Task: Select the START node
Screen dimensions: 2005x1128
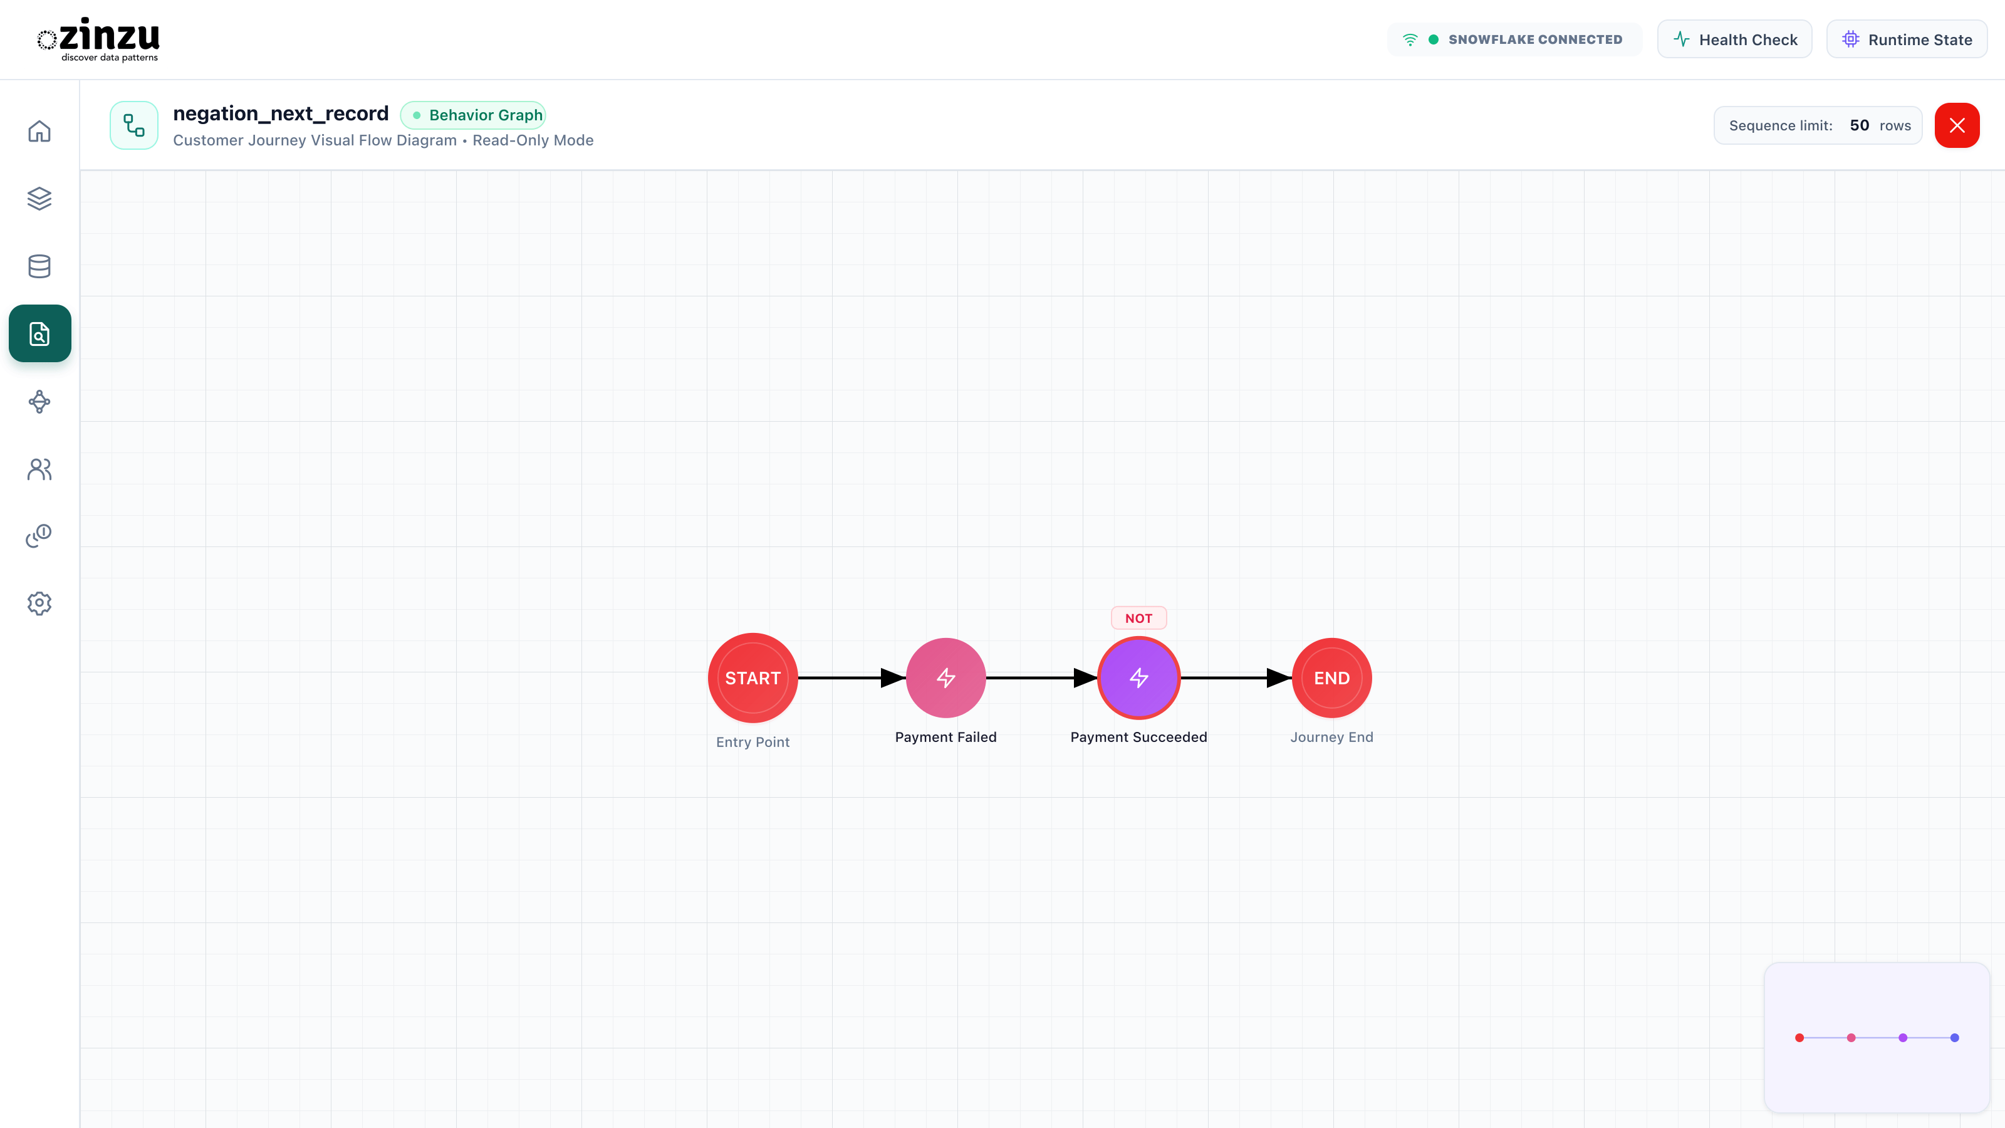Action: [x=753, y=678]
